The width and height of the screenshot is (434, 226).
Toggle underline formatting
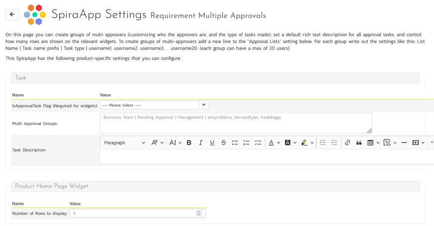coord(212,143)
